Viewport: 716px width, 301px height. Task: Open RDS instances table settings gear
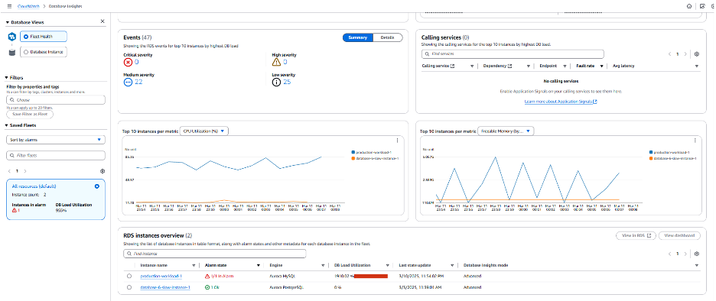[x=697, y=254]
